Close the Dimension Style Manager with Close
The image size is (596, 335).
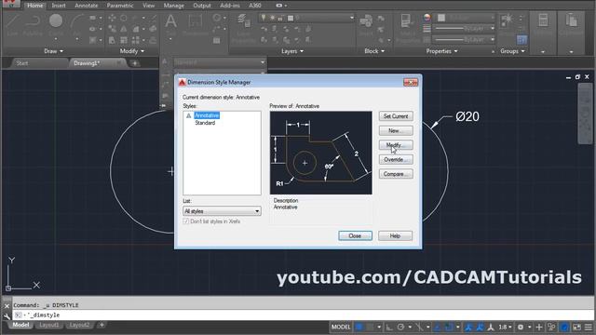tap(355, 235)
